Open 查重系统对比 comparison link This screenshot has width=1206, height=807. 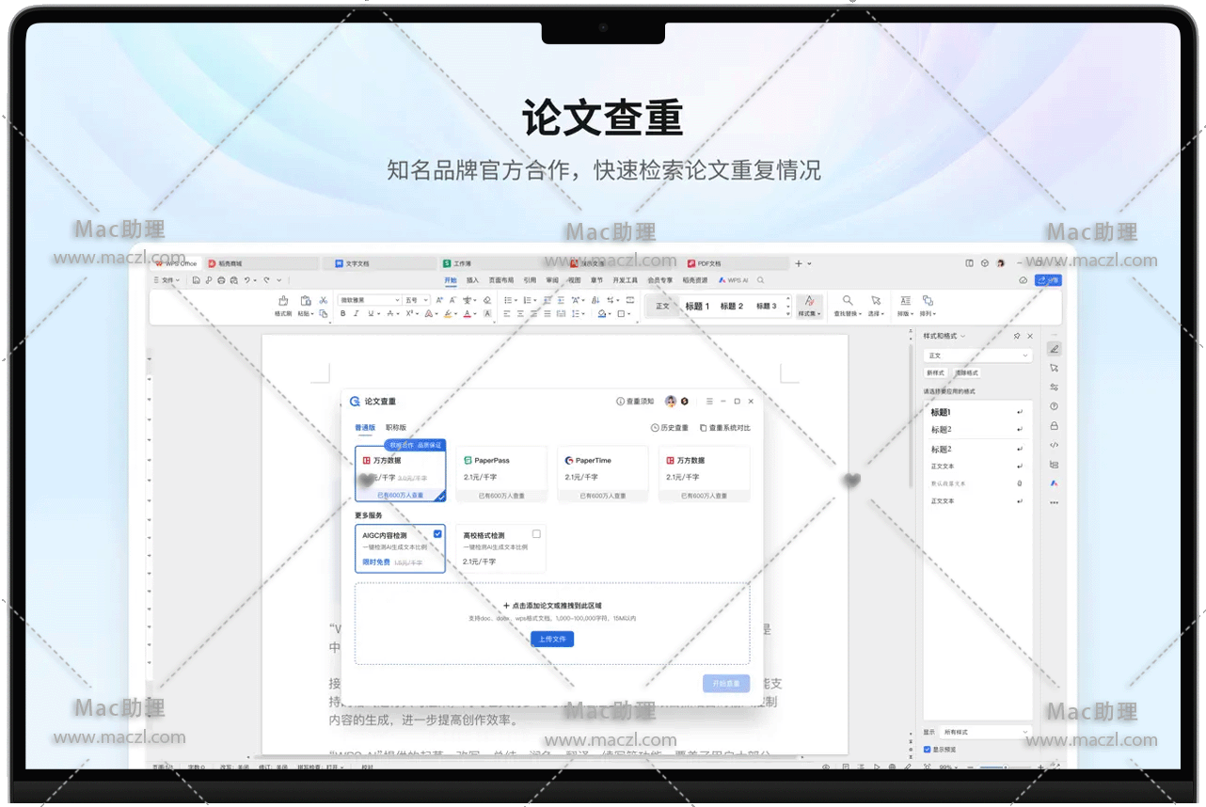[725, 428]
